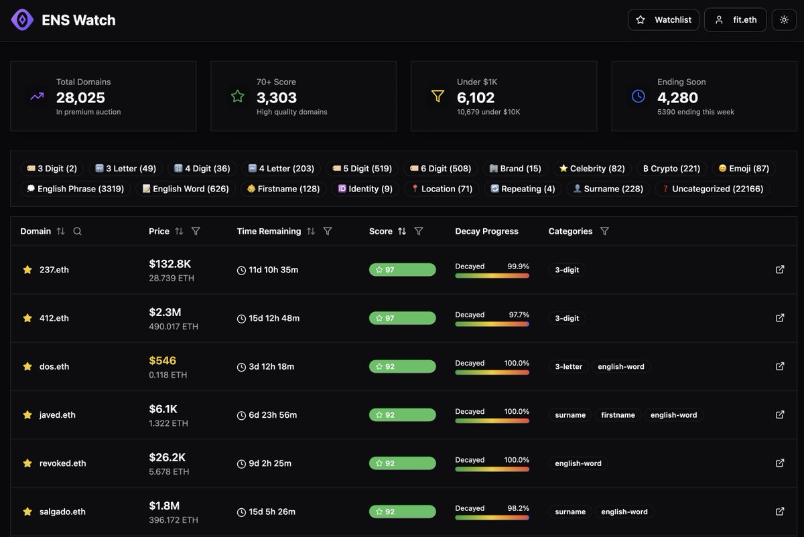Image resolution: width=804 pixels, height=537 pixels.
Task: Sort by Domain column arrows
Action: 61,231
